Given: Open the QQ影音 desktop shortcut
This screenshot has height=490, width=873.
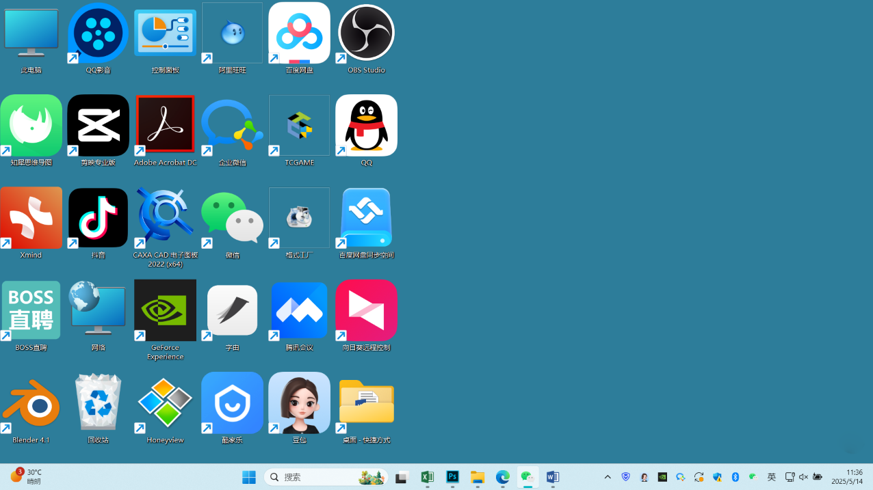Looking at the screenshot, I should point(98,38).
